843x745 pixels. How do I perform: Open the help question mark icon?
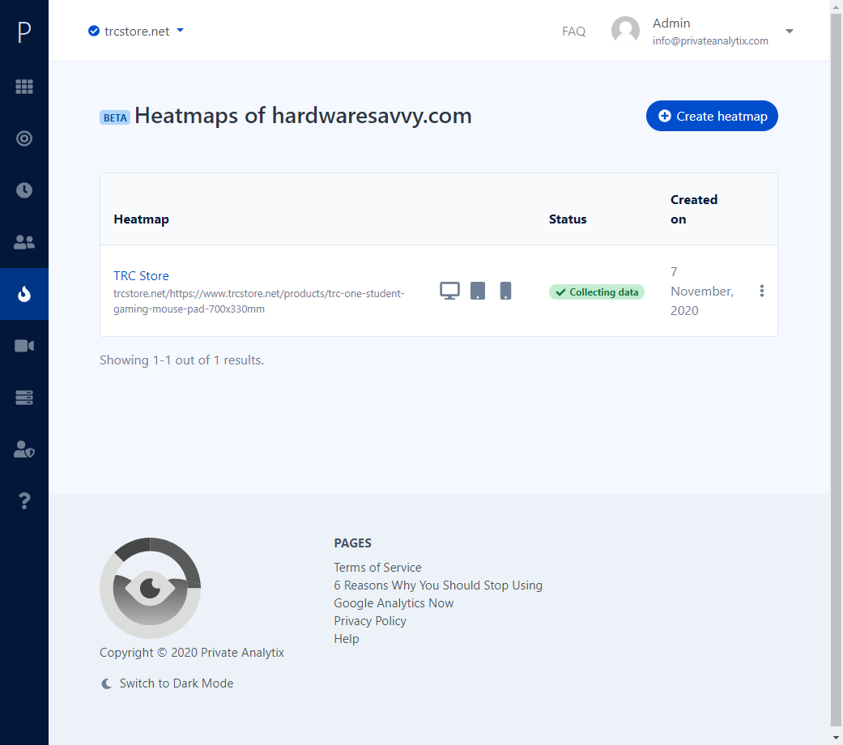coord(24,501)
